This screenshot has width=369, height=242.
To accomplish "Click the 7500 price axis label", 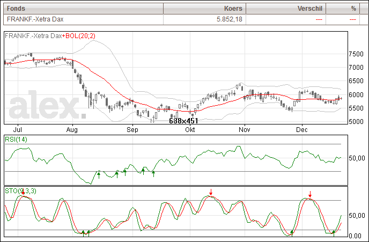I will click(356, 54).
